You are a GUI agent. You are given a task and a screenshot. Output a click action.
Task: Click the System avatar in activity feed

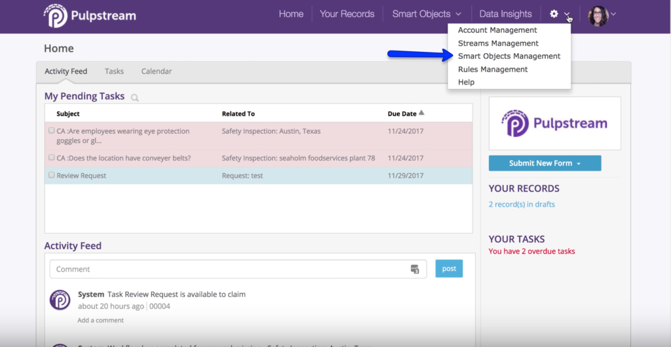click(x=60, y=300)
